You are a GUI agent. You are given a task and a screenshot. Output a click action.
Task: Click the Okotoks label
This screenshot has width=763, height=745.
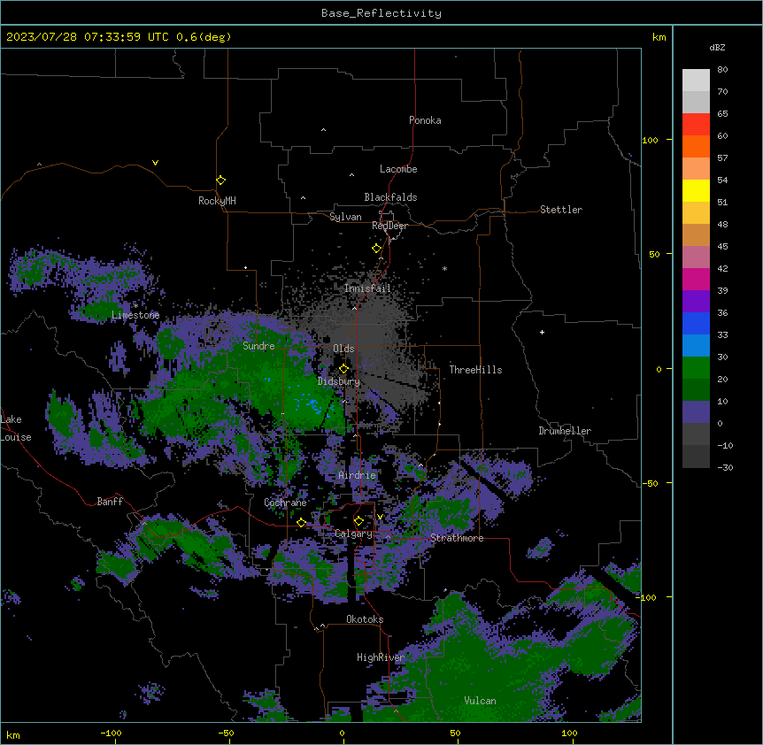(x=365, y=619)
